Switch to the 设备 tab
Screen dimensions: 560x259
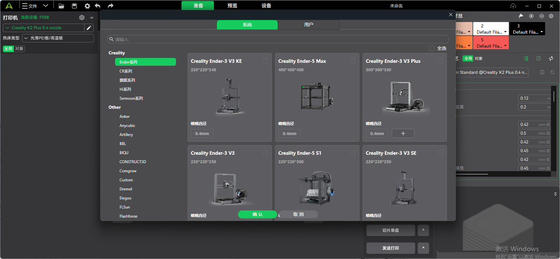[x=266, y=6]
